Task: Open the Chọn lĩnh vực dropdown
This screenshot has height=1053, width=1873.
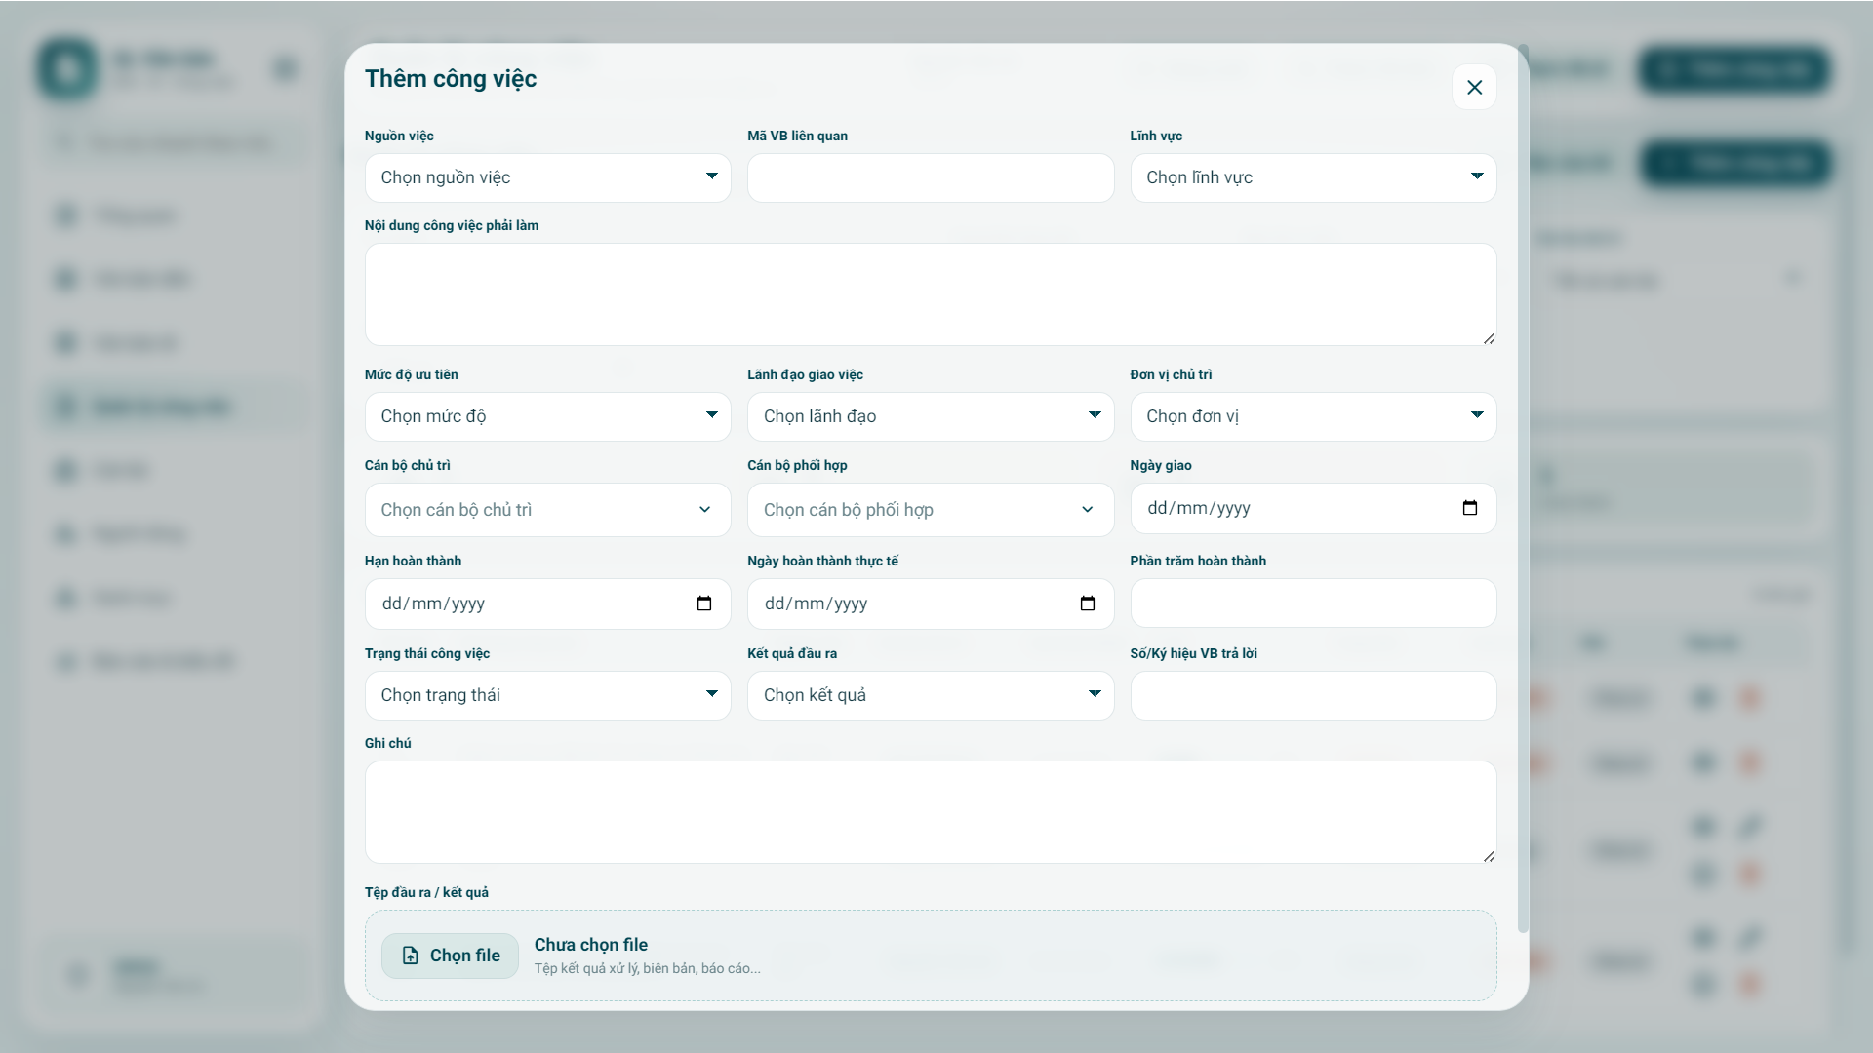Action: 1312,177
